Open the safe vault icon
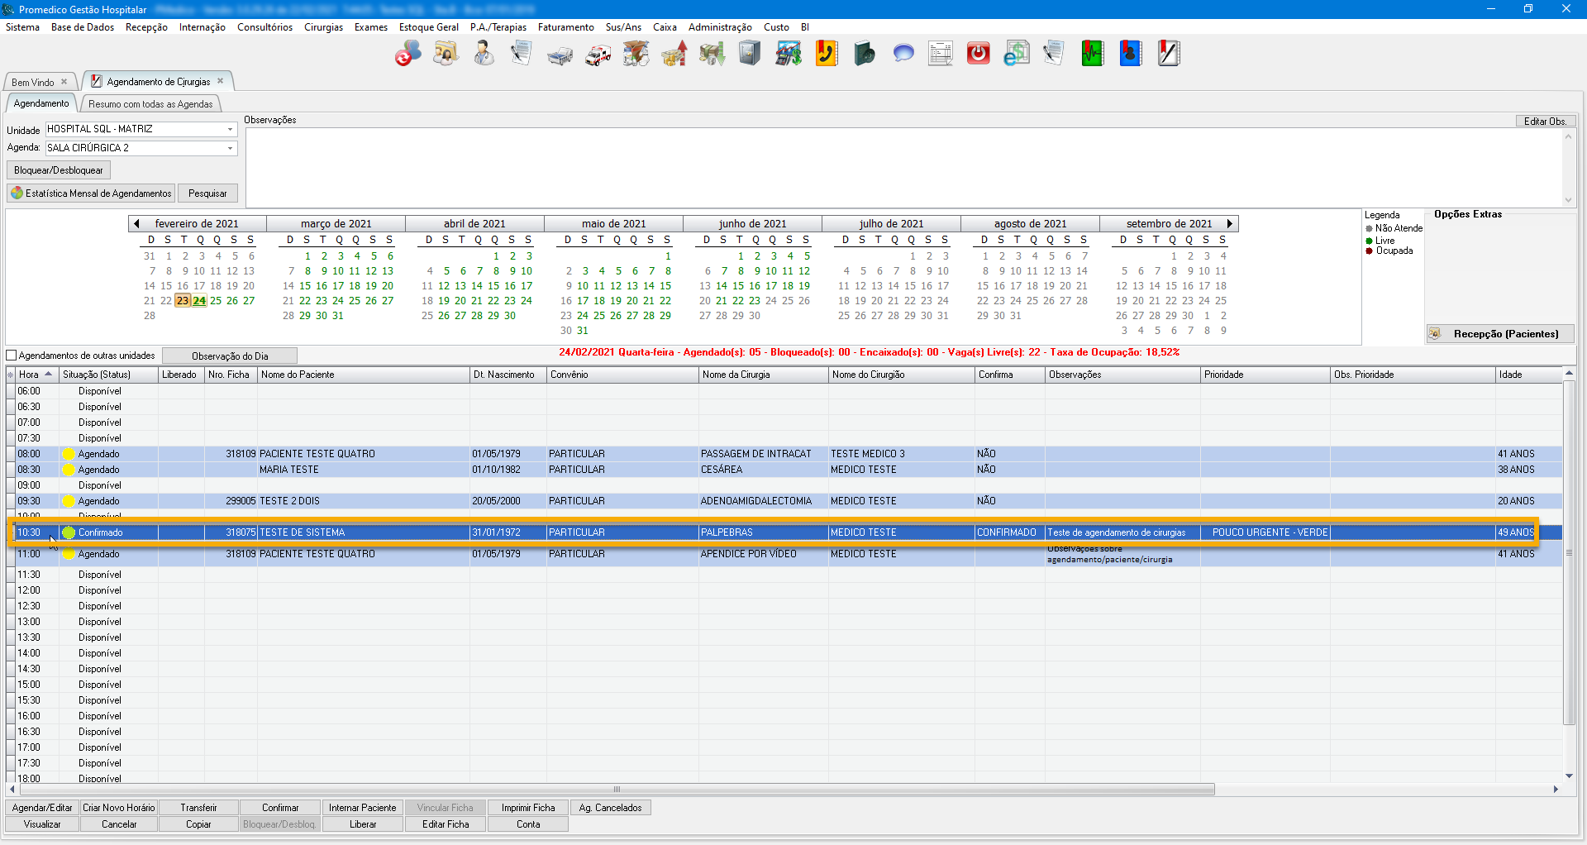Image resolution: width=1587 pixels, height=845 pixels. 750,54
